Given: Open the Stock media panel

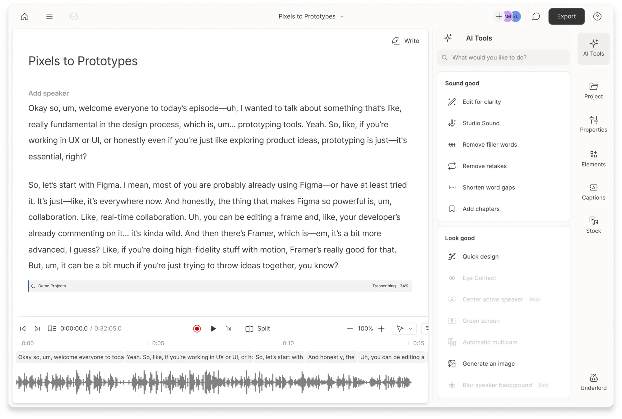Looking at the screenshot, I should click(593, 224).
